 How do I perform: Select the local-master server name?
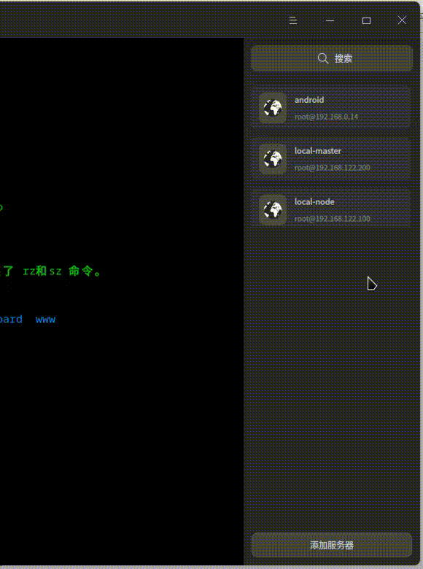(318, 151)
